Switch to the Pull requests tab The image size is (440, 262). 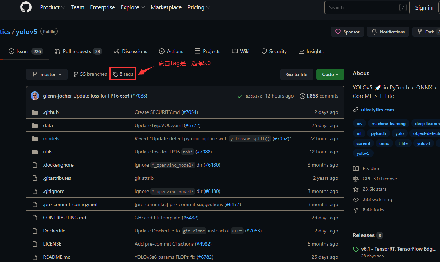pos(79,52)
